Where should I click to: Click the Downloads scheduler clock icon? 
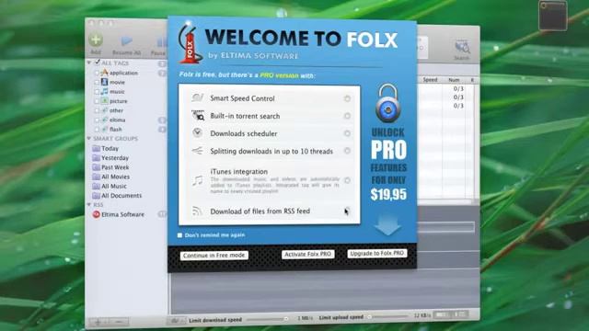tap(197, 132)
